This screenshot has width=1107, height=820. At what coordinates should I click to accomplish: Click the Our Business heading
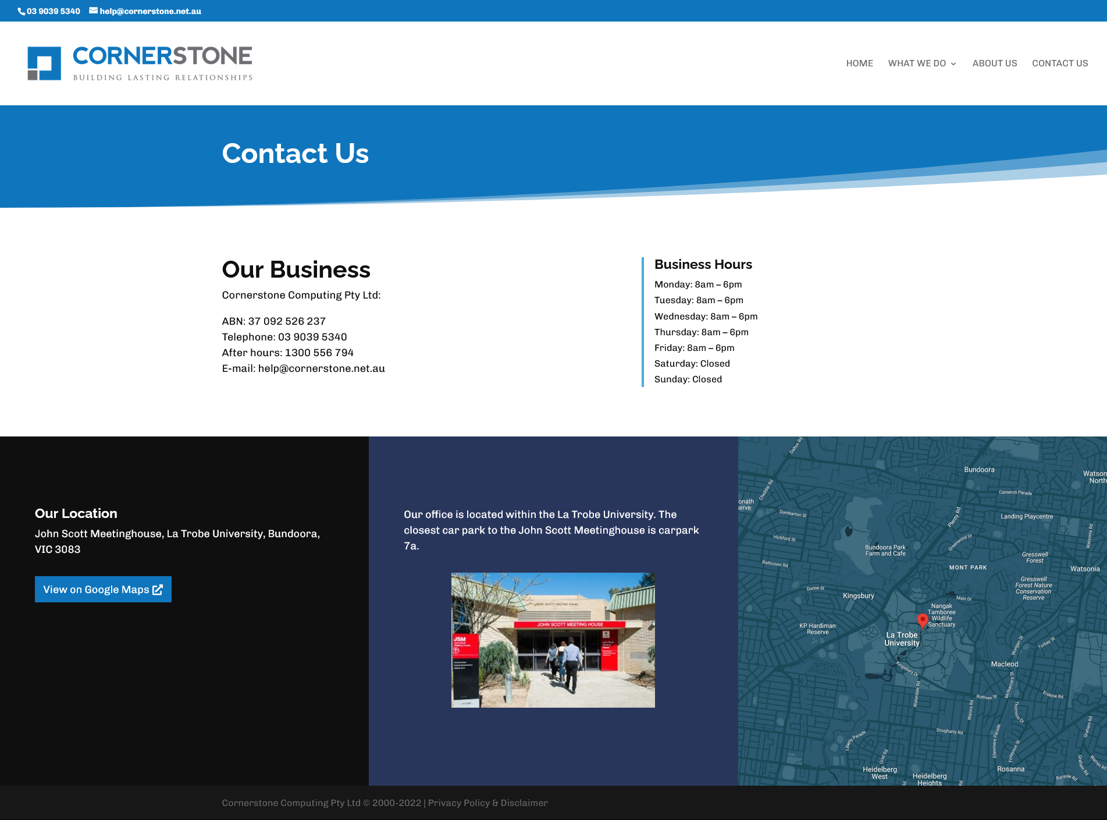coord(296,269)
